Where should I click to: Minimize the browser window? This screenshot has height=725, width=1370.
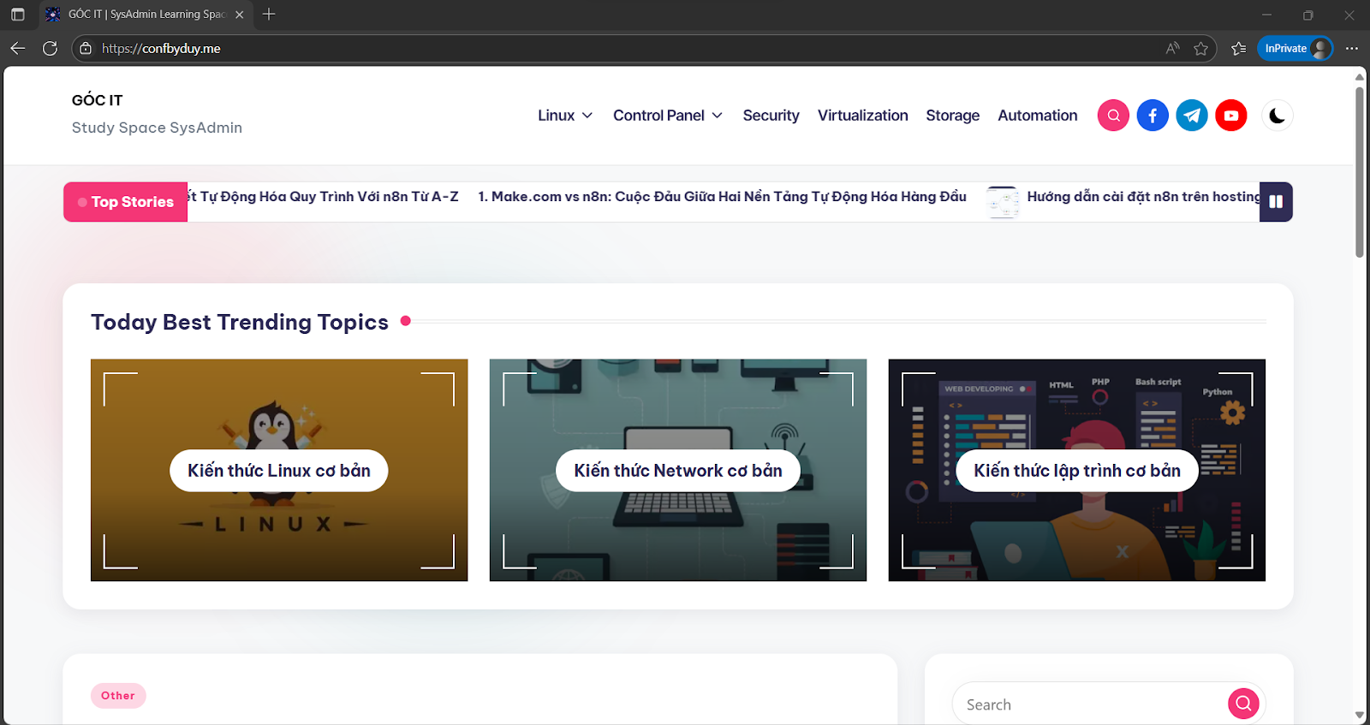tap(1266, 15)
